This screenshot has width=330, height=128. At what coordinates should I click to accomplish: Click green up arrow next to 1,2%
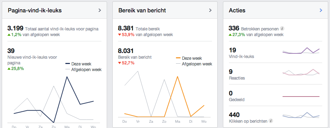[x=9, y=35]
